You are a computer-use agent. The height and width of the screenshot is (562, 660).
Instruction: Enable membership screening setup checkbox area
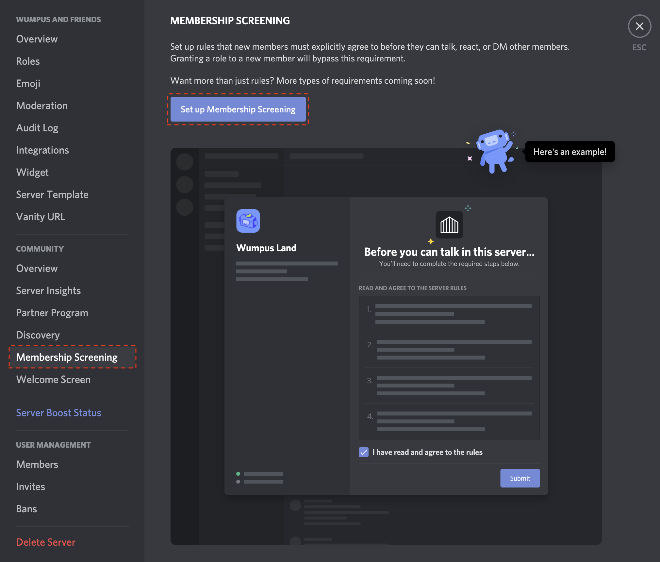pos(363,452)
